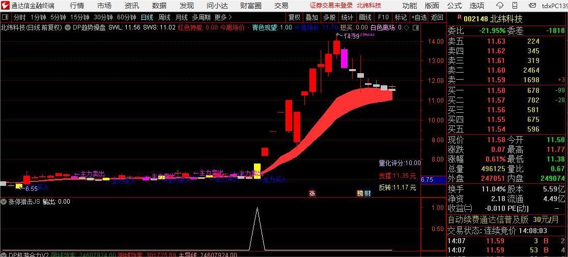Click the 财 marker under the chart
Image resolution: width=568 pixels, height=257 pixels.
(x=367, y=194)
